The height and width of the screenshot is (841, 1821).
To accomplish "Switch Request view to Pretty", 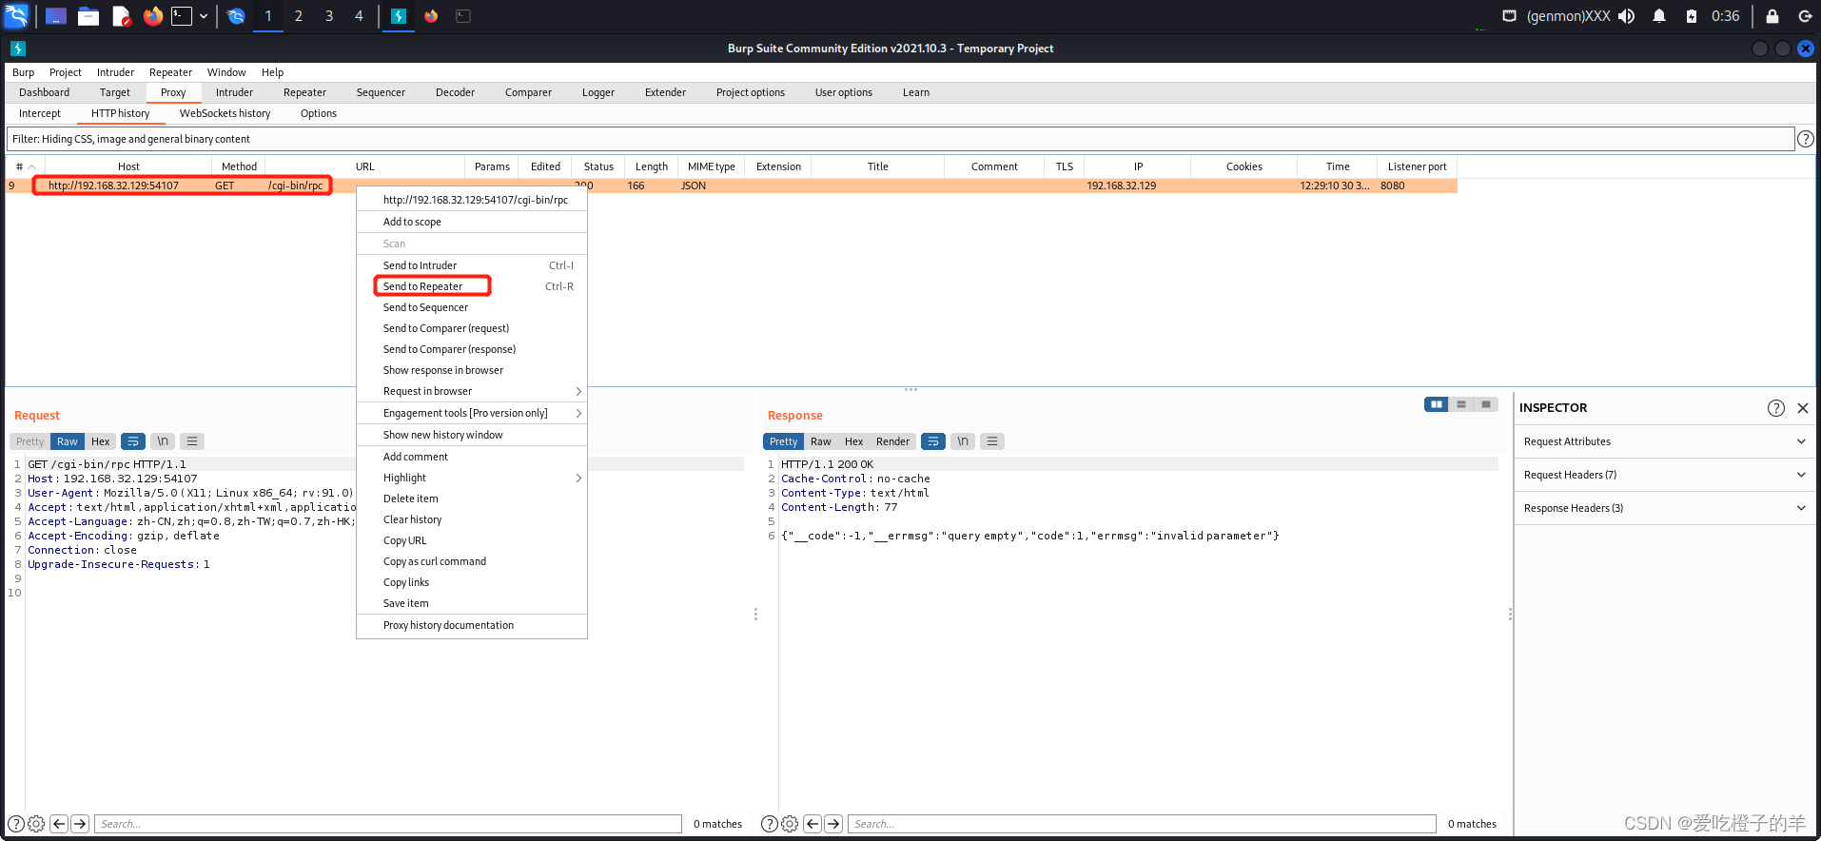I will 29,441.
